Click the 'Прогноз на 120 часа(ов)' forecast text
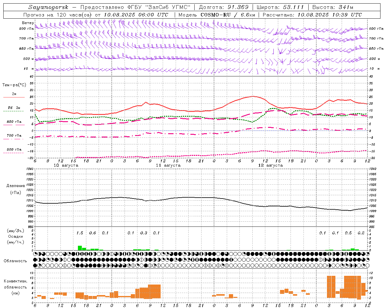385x308 pixels. pyautogui.click(x=58, y=15)
